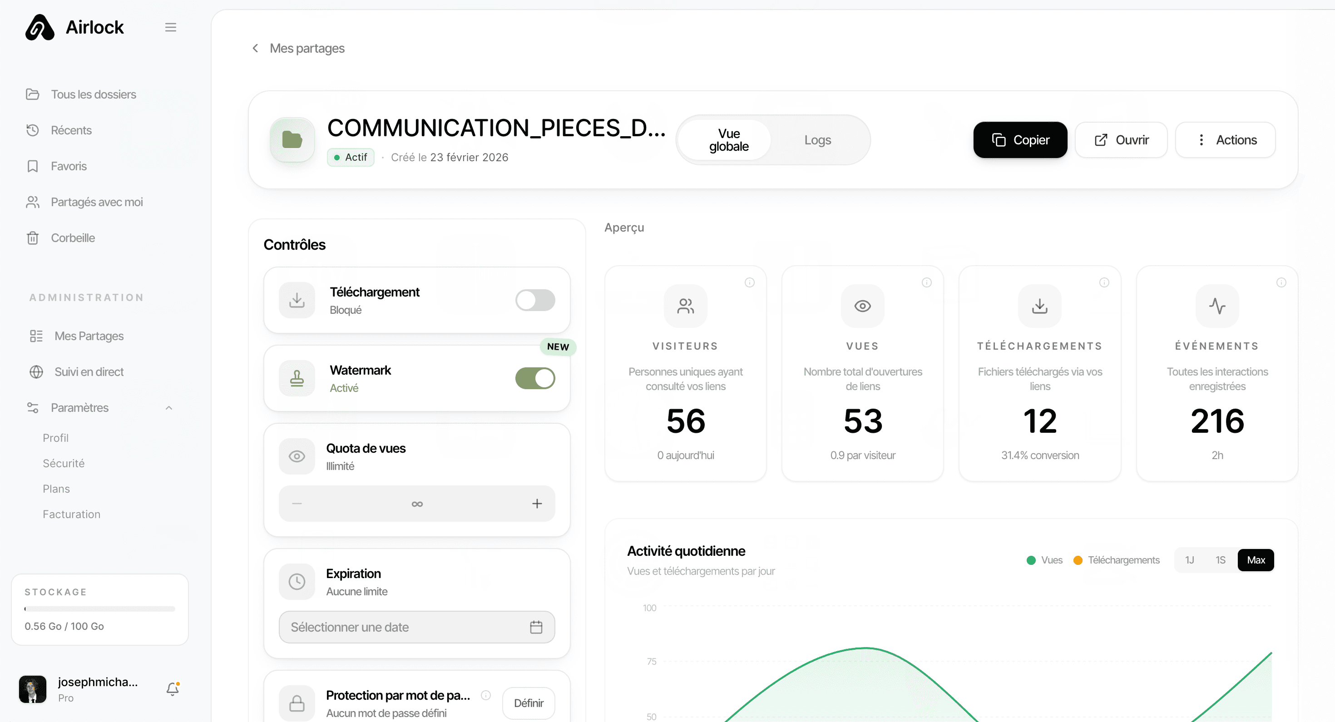Select the 1J chart range
Screen dimensions: 1335x722
[1190, 560]
